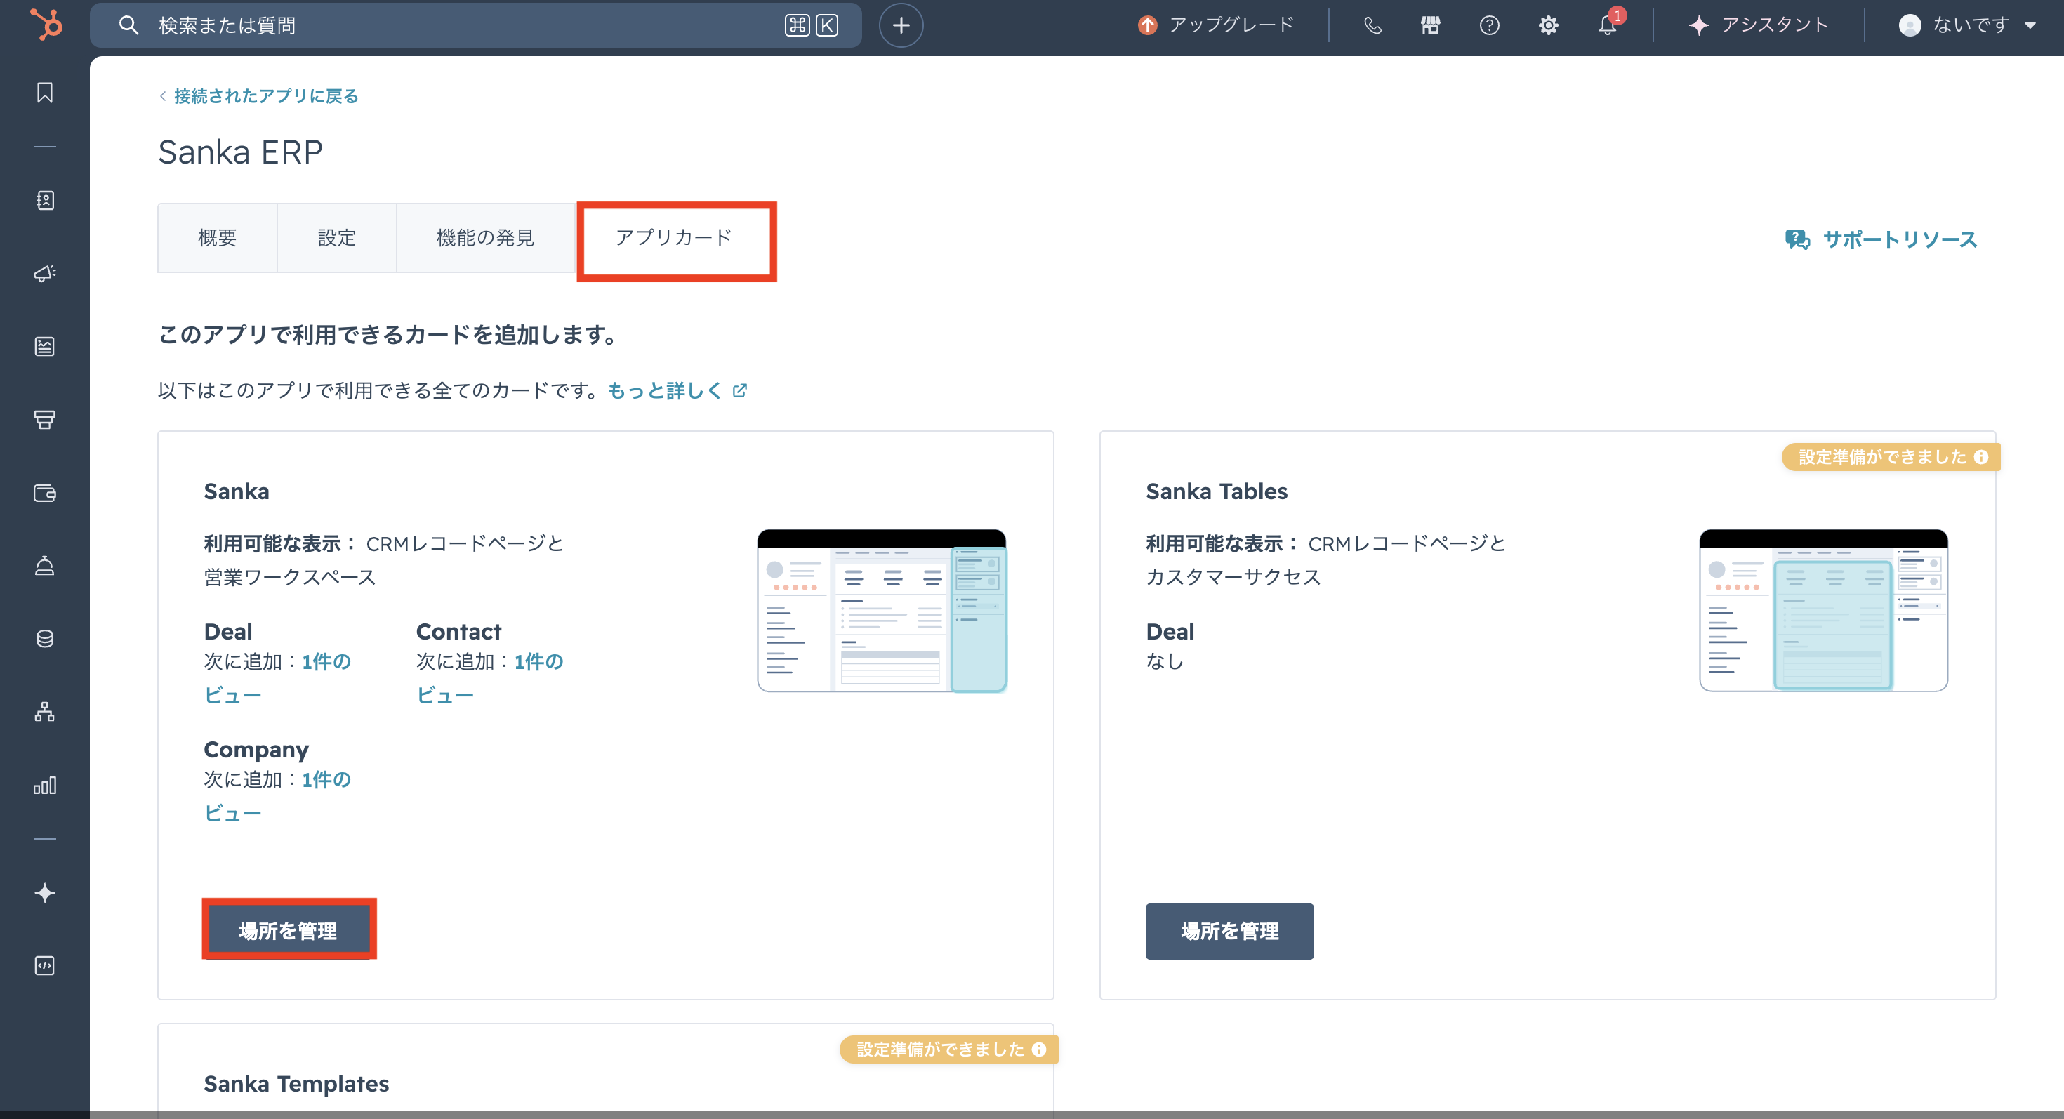The width and height of the screenshot is (2064, 1119).
Task: Click the help question mark icon
Action: (x=1489, y=25)
